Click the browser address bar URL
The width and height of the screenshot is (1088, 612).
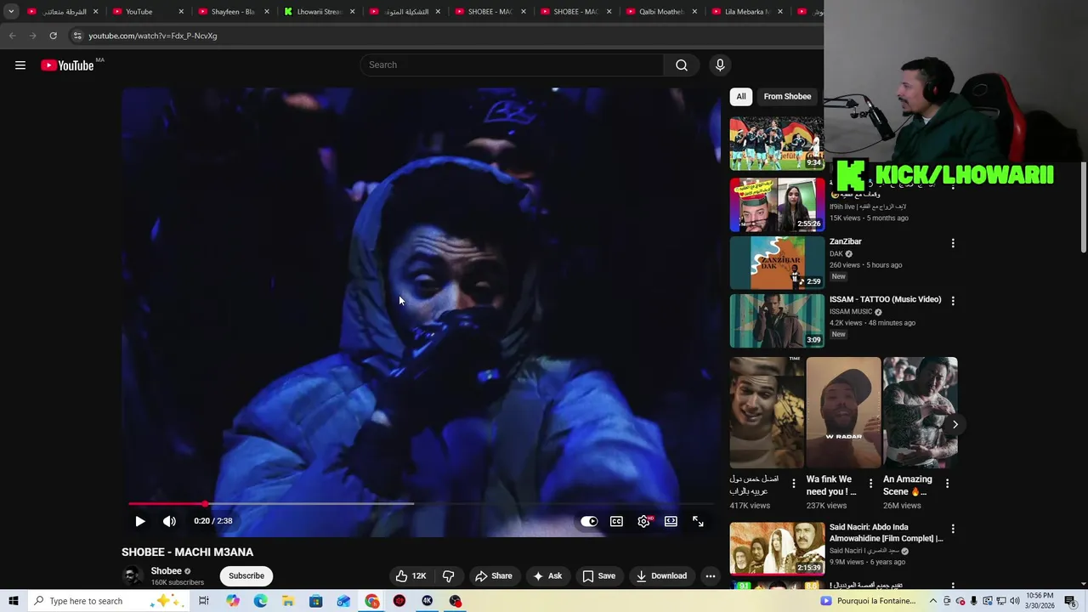tap(153, 36)
